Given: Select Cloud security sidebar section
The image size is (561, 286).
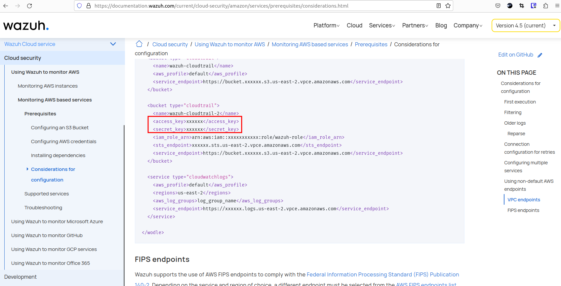Looking at the screenshot, I should point(62,58).
